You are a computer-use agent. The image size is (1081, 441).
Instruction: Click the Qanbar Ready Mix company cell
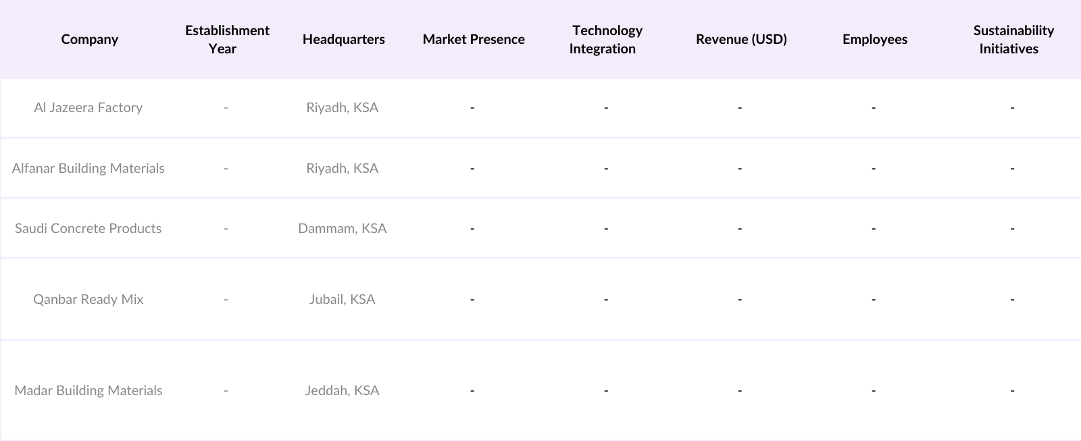click(x=88, y=299)
